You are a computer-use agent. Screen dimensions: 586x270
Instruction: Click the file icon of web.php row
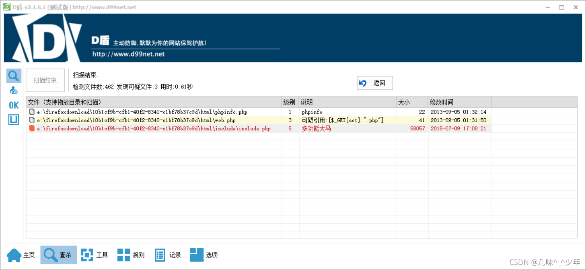click(32, 120)
